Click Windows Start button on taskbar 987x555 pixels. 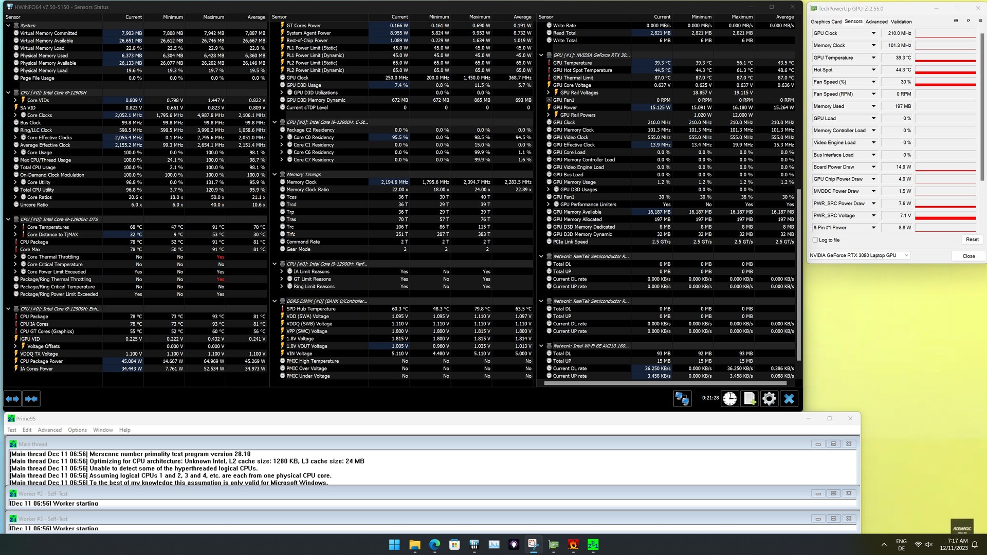[394, 545]
